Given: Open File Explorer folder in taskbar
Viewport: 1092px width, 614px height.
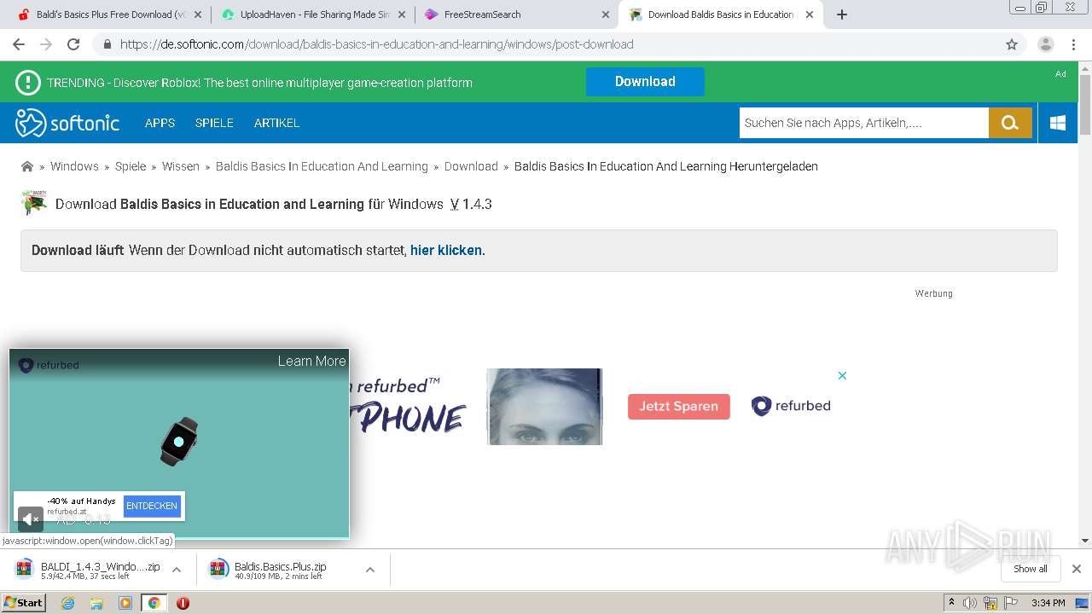Looking at the screenshot, I should (x=96, y=603).
